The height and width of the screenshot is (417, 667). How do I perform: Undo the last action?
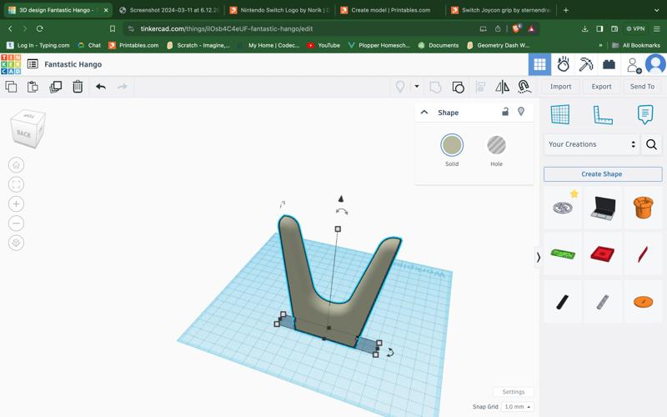click(x=101, y=87)
